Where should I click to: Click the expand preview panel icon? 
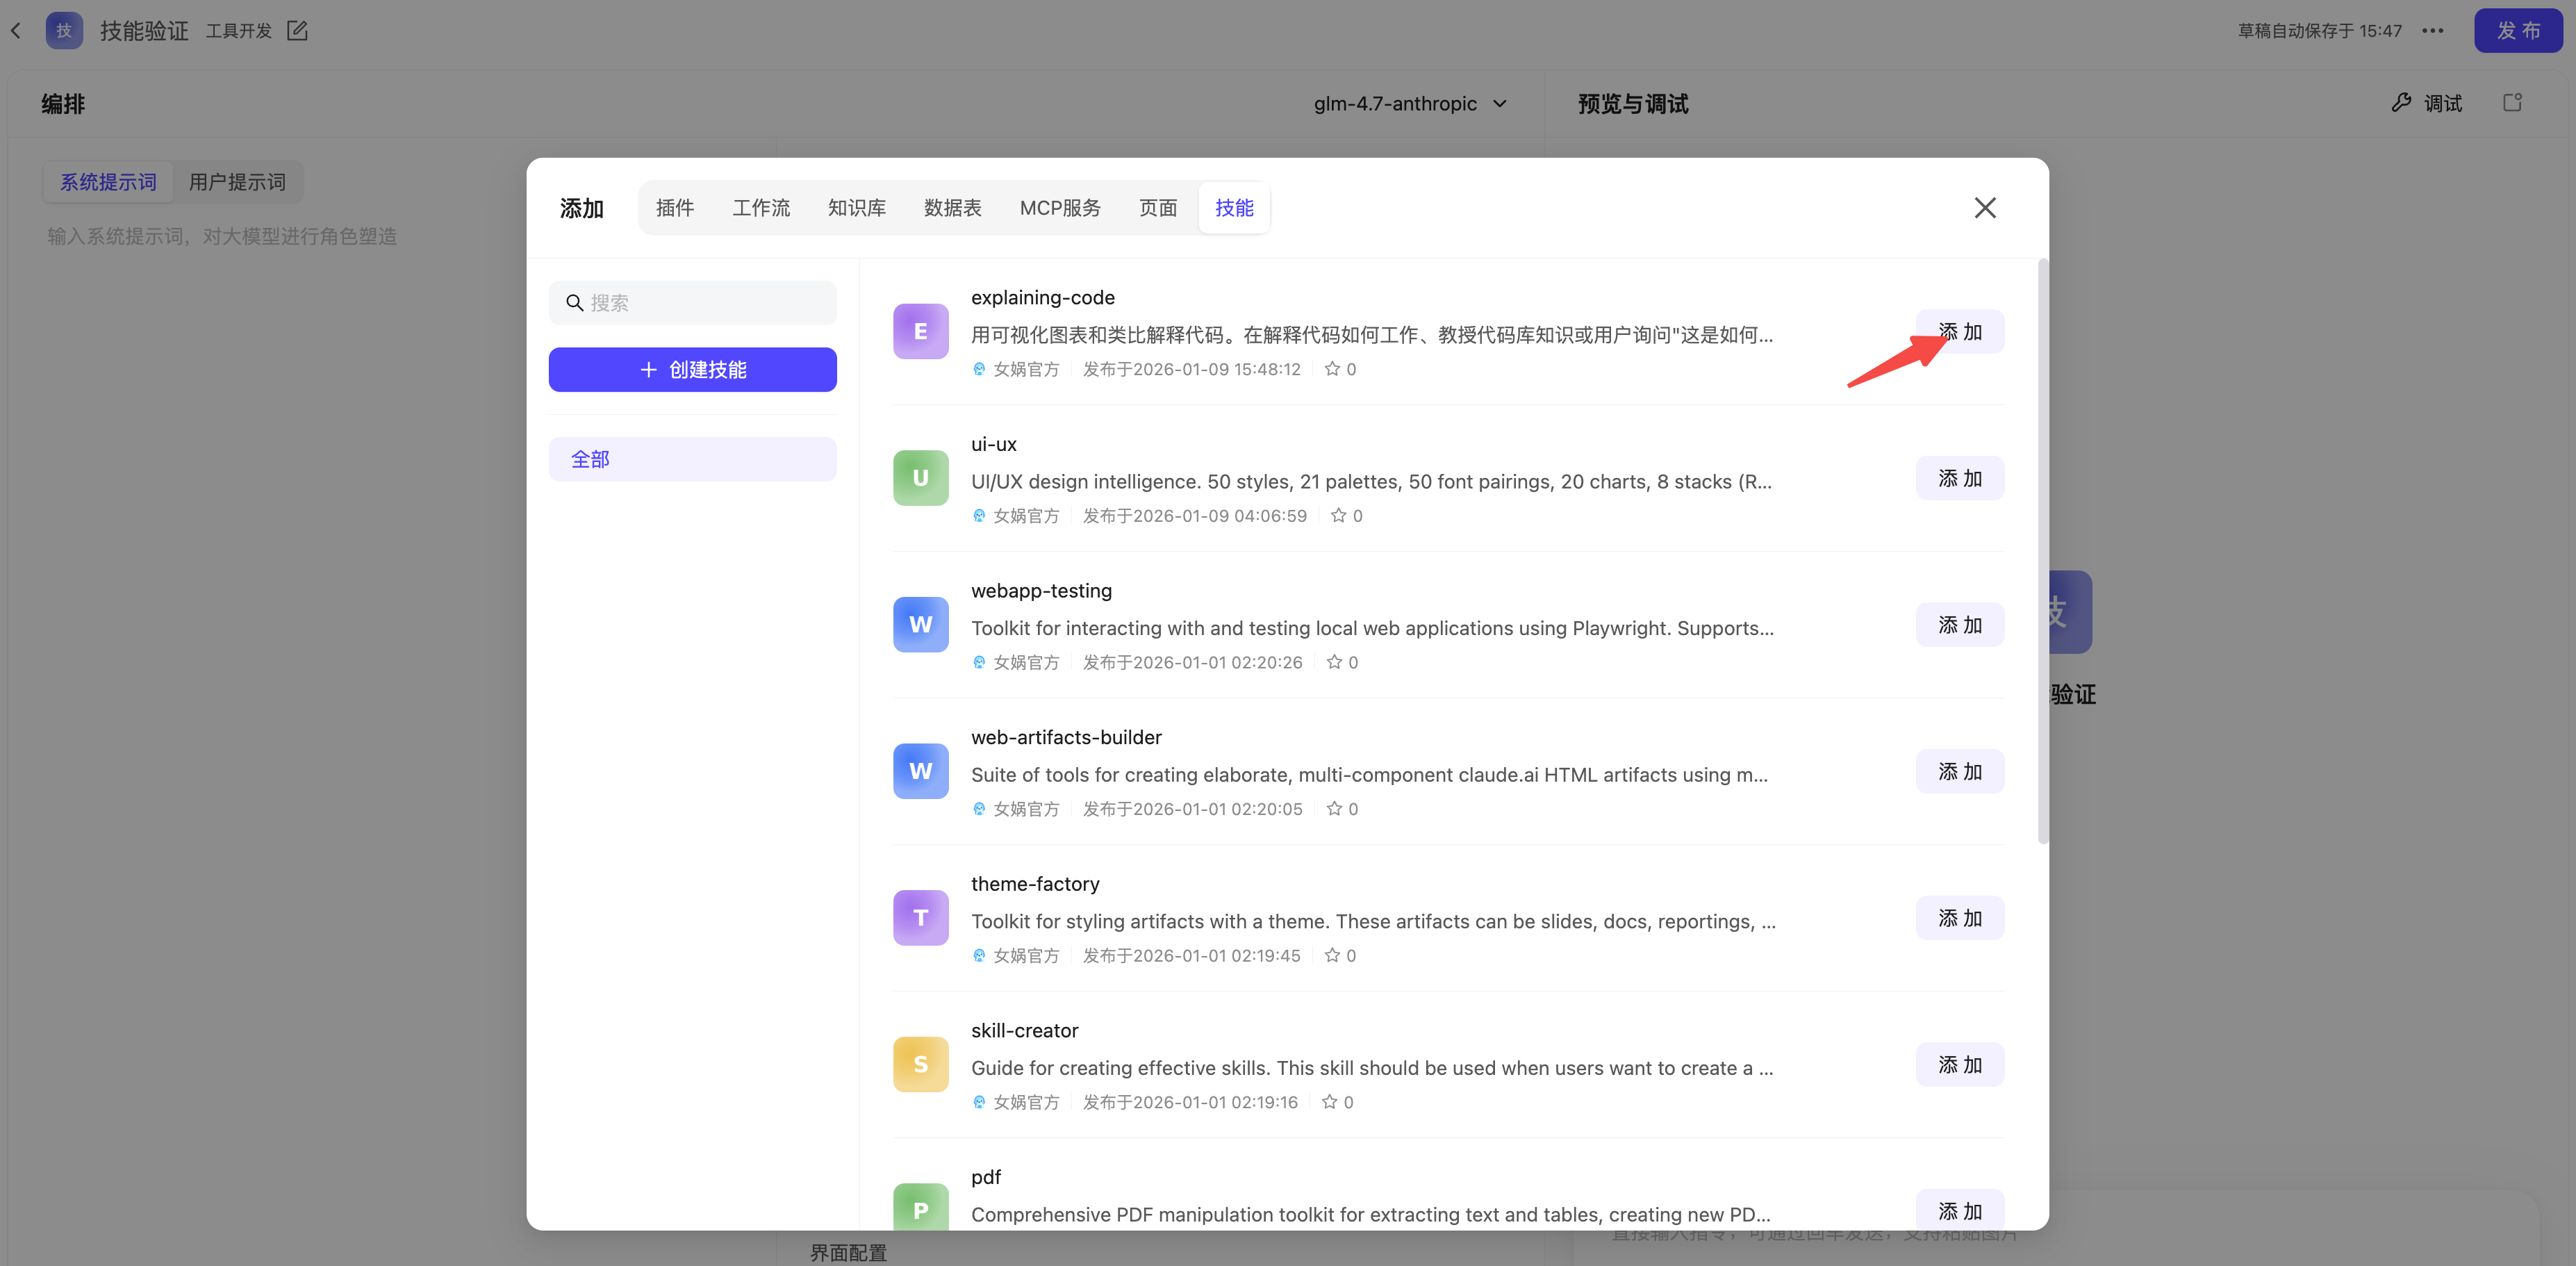point(2512,102)
